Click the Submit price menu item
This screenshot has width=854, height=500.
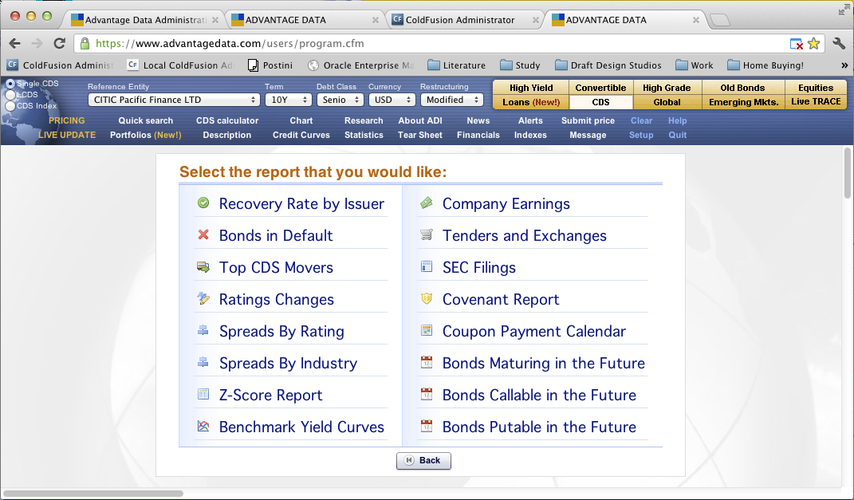pos(588,120)
